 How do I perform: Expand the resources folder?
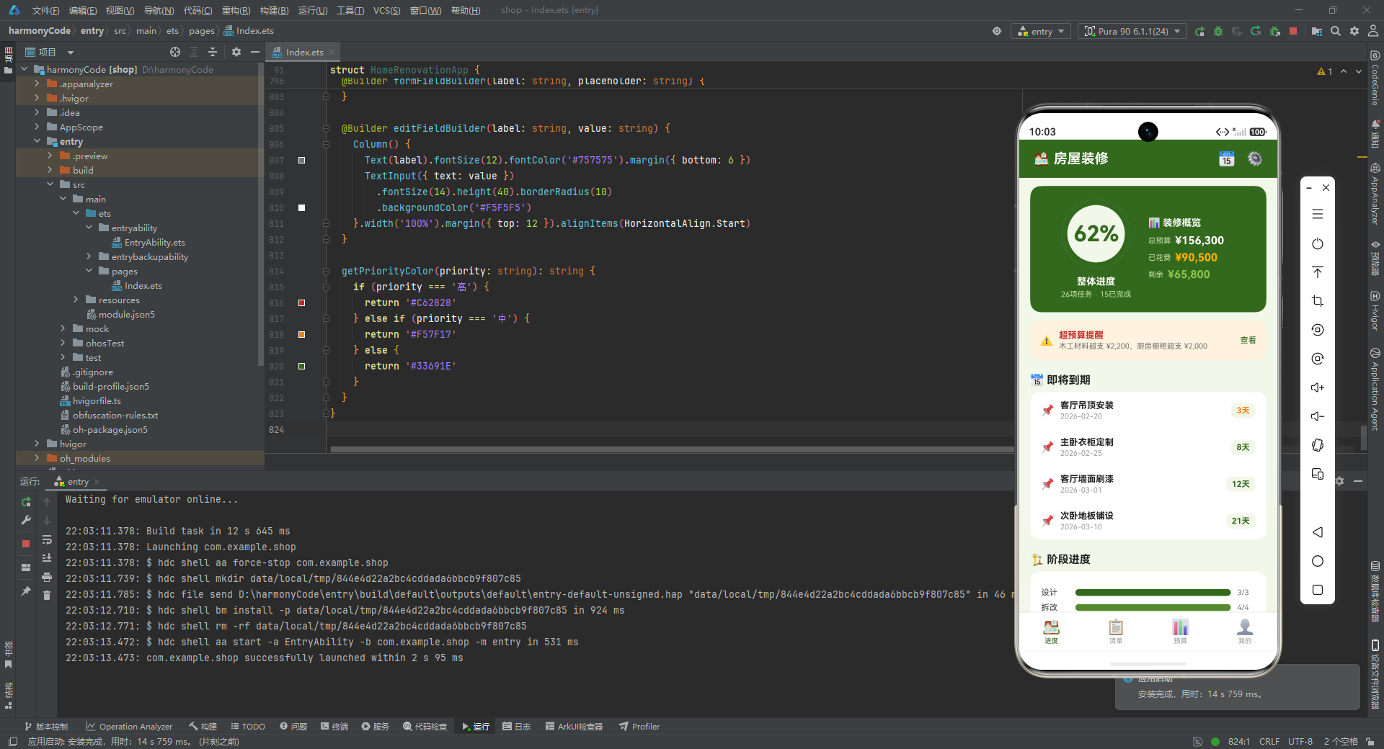pyautogui.click(x=76, y=300)
